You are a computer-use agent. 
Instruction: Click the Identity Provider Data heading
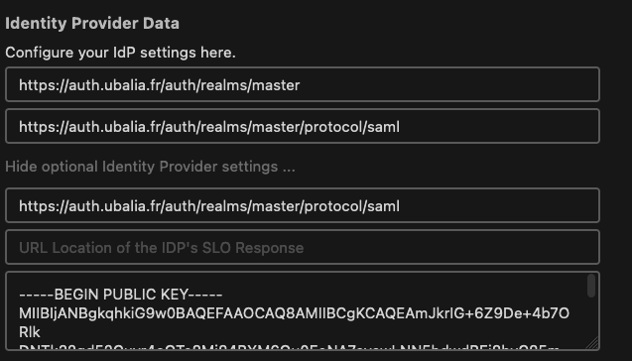[92, 23]
